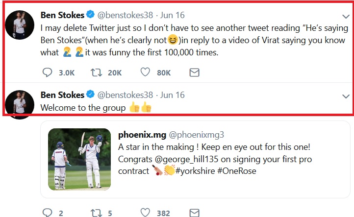The height and width of the screenshot is (217, 354).
Task: Open the @george_hill135 mention link
Action: pos(186,159)
